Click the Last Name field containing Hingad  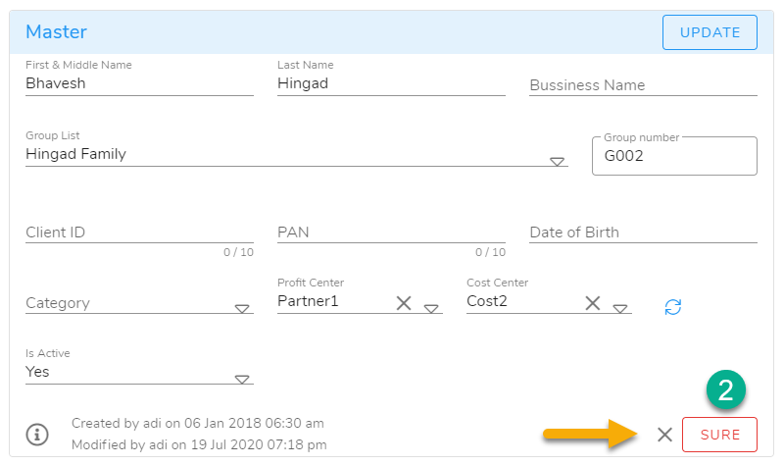390,84
